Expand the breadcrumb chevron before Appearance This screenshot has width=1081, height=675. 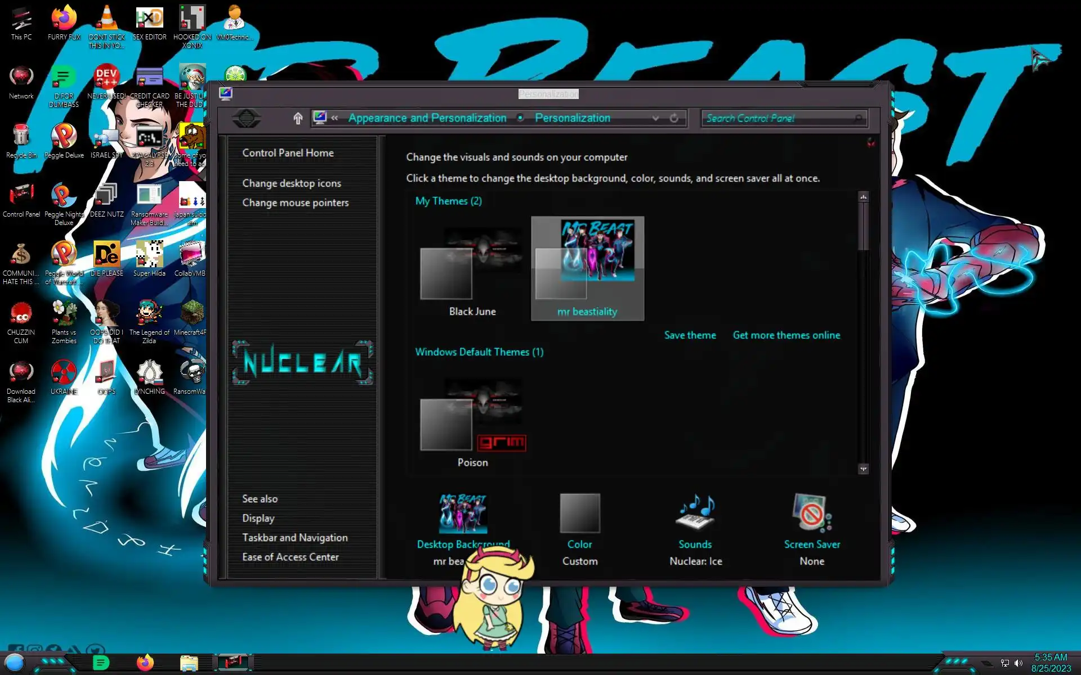[334, 118]
